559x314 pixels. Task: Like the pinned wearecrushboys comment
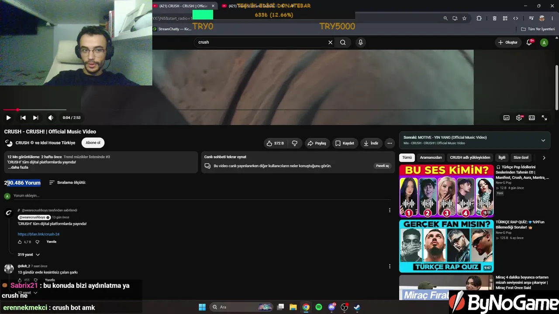(x=20, y=242)
